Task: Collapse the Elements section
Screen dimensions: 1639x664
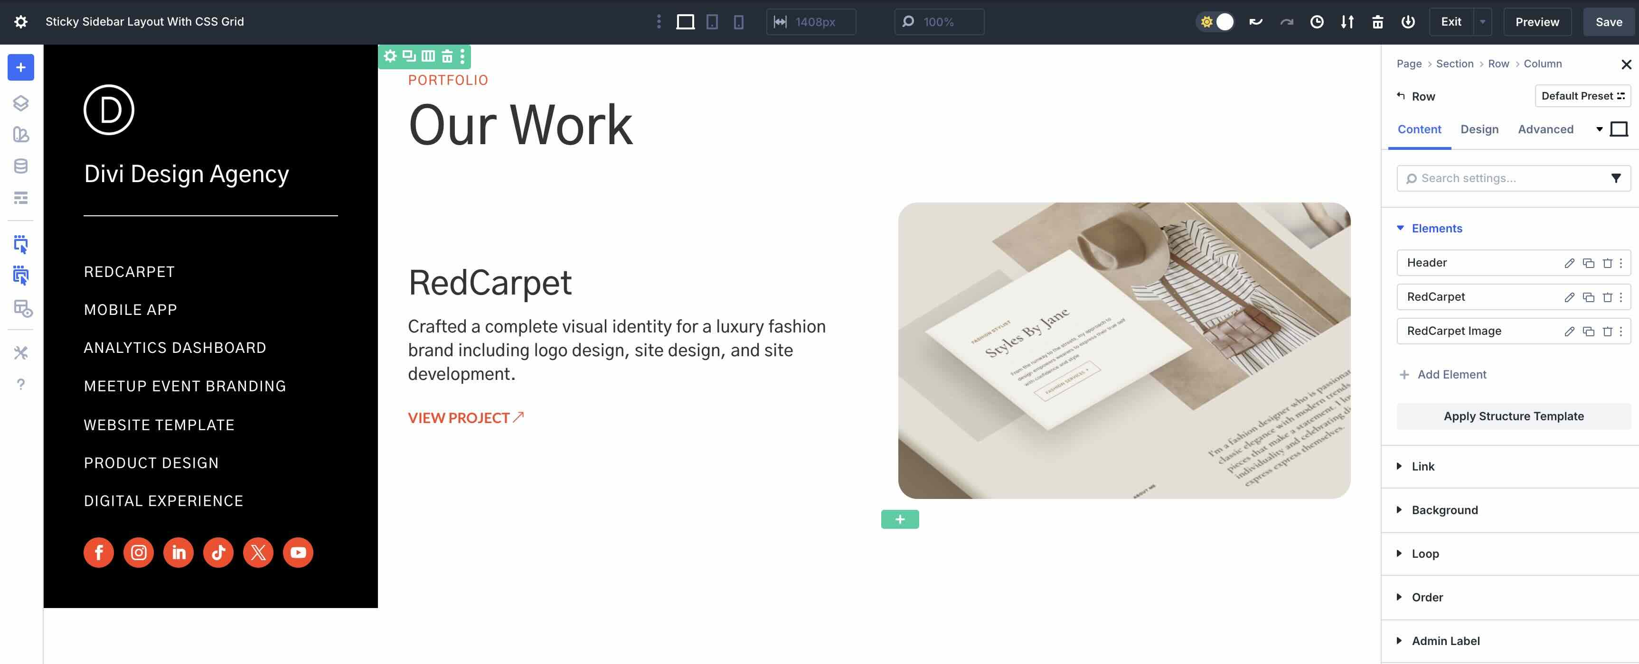Action: (x=1399, y=228)
